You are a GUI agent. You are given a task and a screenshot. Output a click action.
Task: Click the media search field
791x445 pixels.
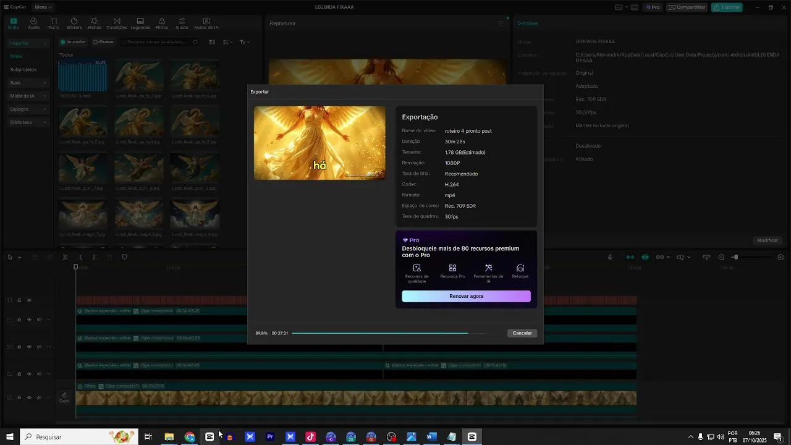[159, 42]
